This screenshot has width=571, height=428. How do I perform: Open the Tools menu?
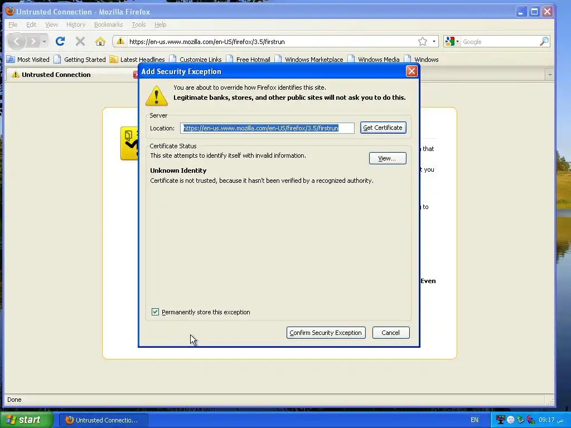139,25
